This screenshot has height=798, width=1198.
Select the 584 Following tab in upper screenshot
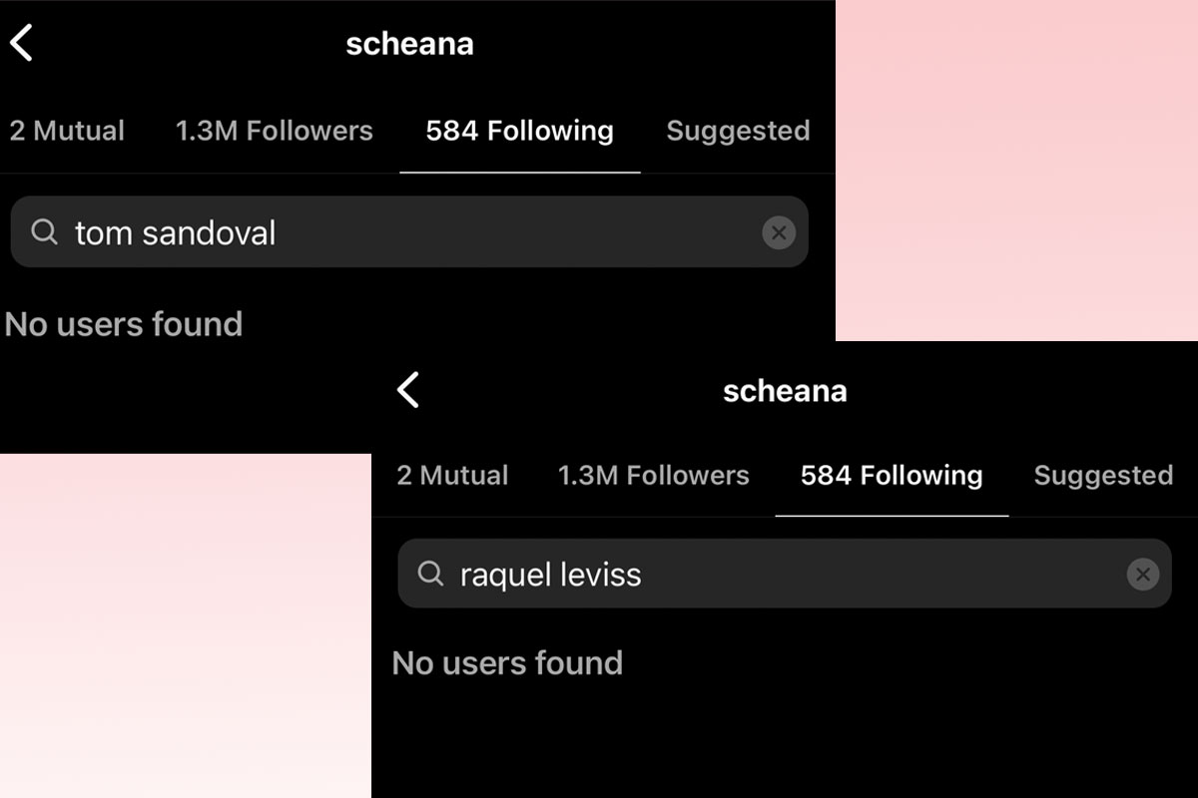(x=519, y=131)
